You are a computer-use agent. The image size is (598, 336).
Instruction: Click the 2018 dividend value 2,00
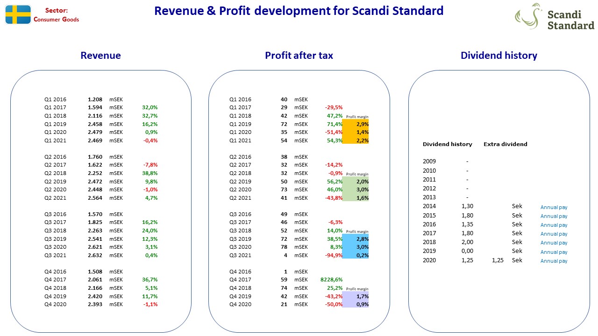click(x=467, y=242)
